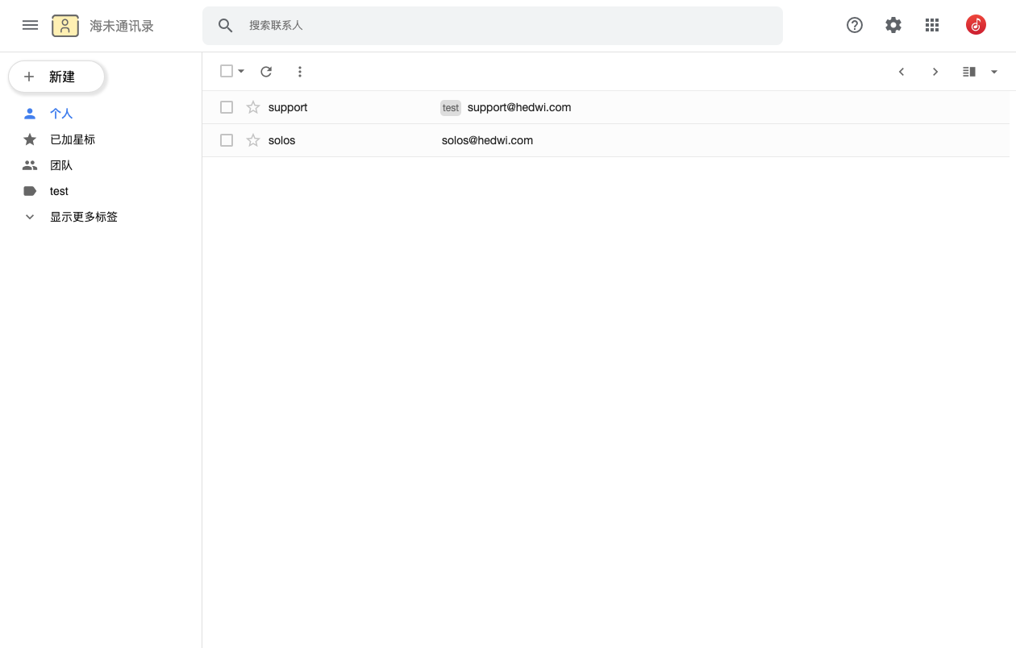This screenshot has width=1016, height=648.
Task: Click the help question mark icon
Action: 855,25
